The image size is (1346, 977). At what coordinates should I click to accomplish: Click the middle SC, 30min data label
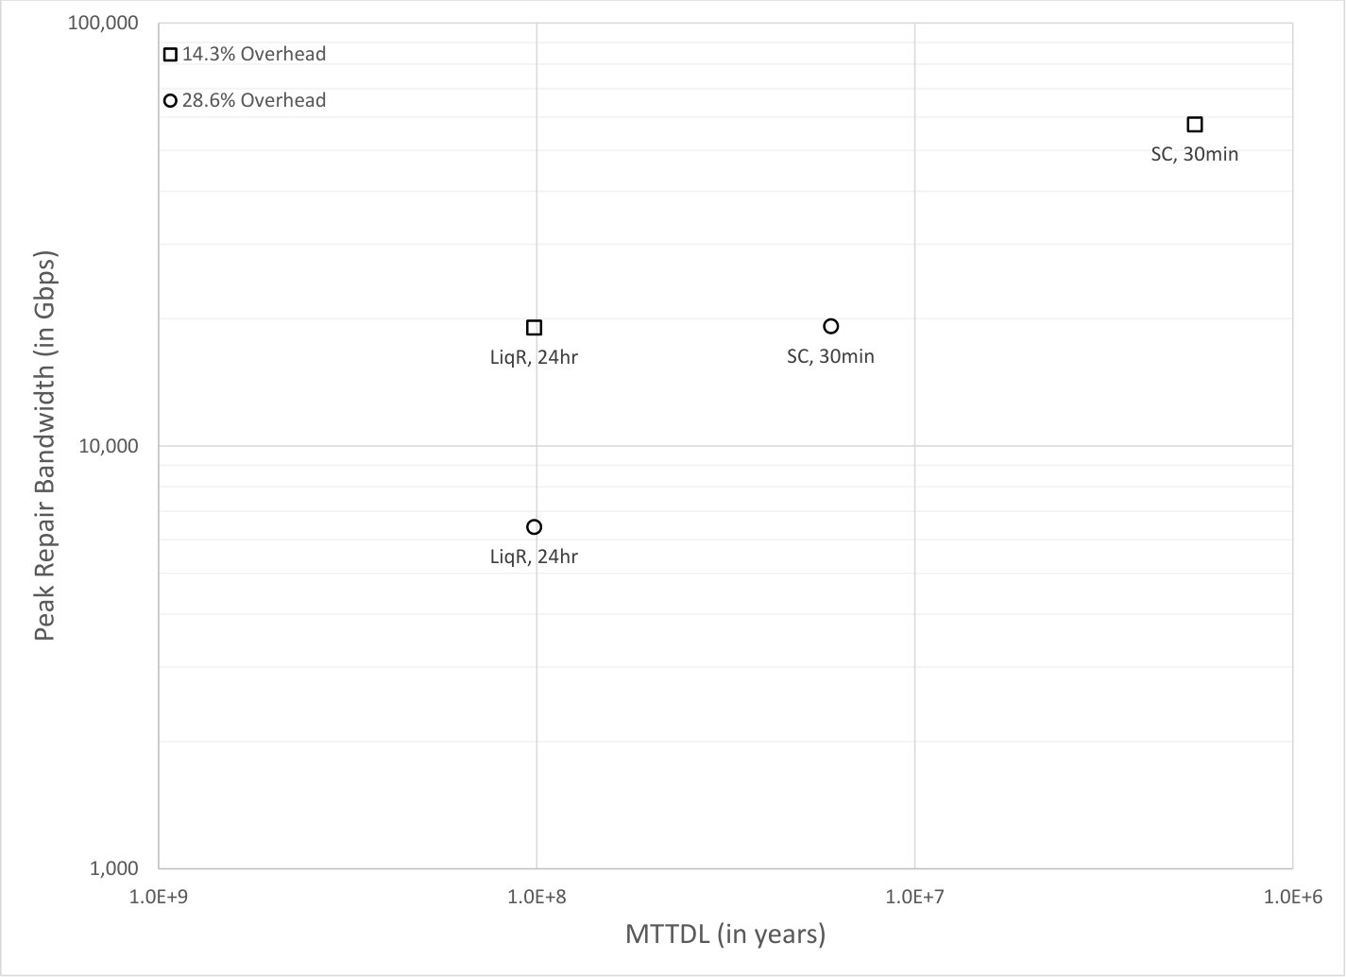830,356
